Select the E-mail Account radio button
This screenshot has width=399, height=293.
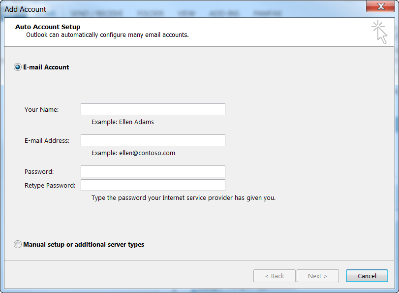click(x=18, y=67)
